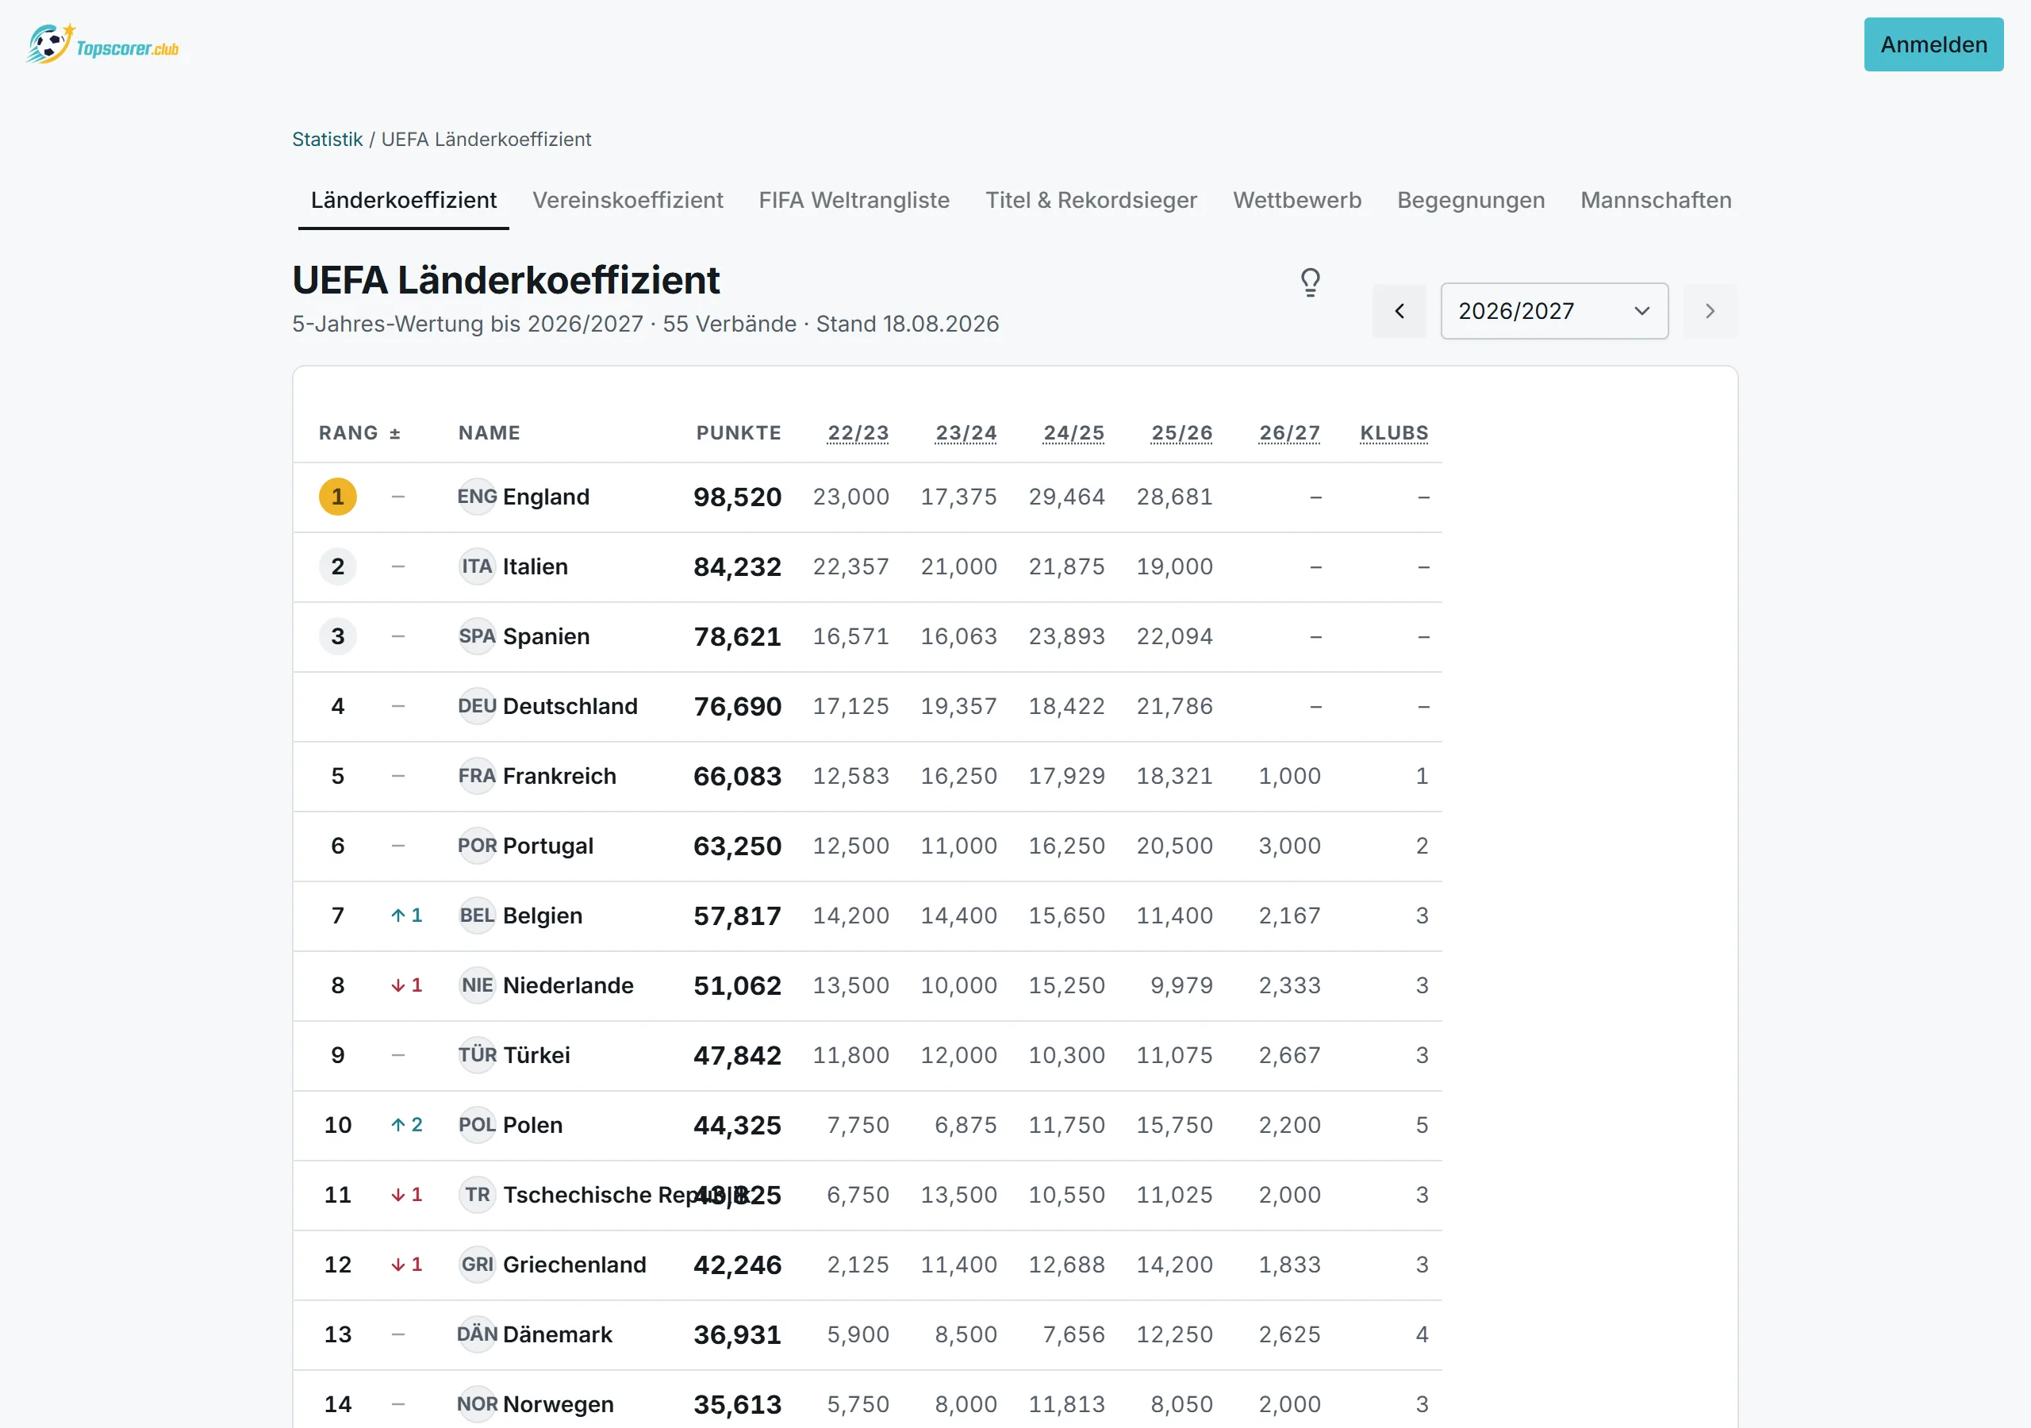Click the TÜR country badge
This screenshot has height=1428, width=2031.
point(477,1055)
